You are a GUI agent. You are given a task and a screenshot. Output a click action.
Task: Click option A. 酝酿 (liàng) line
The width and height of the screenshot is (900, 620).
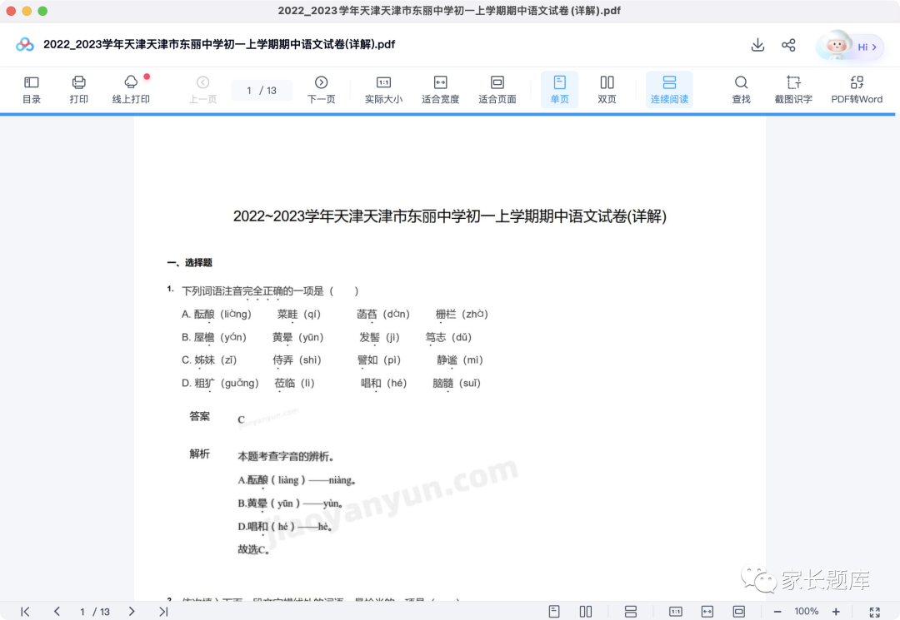335,314
